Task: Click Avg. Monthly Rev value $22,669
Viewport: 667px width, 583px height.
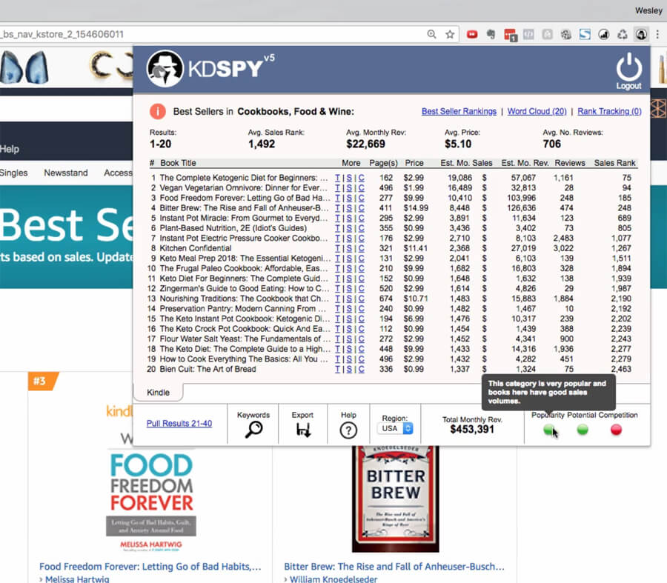Action: coord(366,144)
